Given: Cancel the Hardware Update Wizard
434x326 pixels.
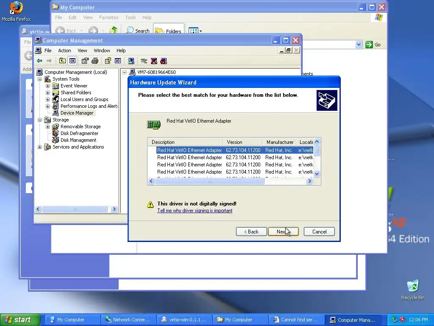Looking at the screenshot, I should [319, 231].
